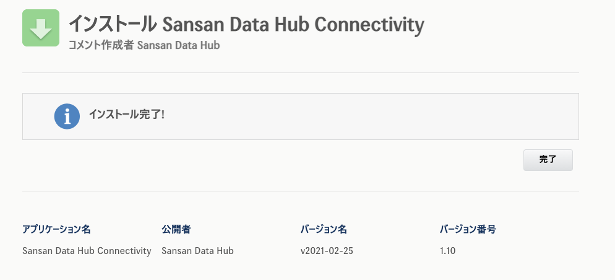Click Sansan Data Hub Connectivity in the heading
The height and width of the screenshot is (280, 615).
pyautogui.click(x=293, y=25)
